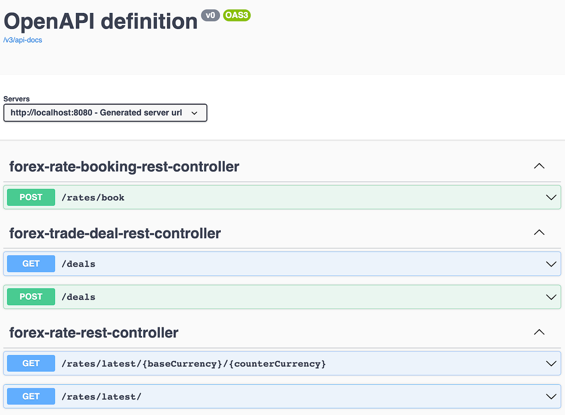
Task: Collapse forex-trade-deal-rest-controller section arrow
Action: (539, 233)
